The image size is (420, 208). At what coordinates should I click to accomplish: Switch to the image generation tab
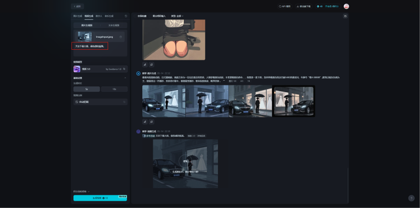pos(78,16)
